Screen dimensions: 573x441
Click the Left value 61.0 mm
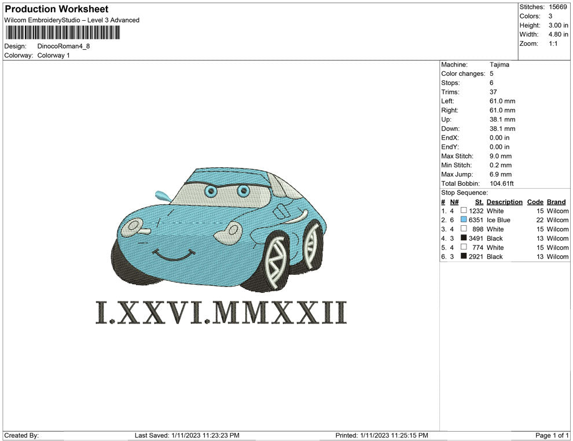pyautogui.click(x=502, y=101)
